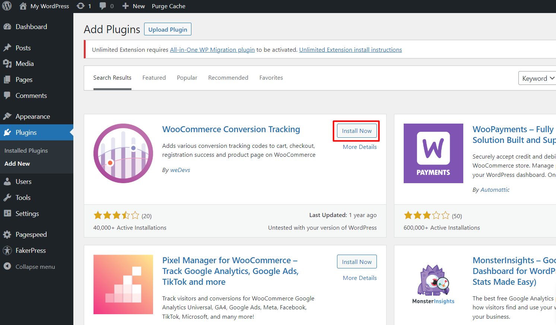Viewport: 556px width, 325px height.
Task: Click the Plugins plug icon
Action: pos(7,133)
